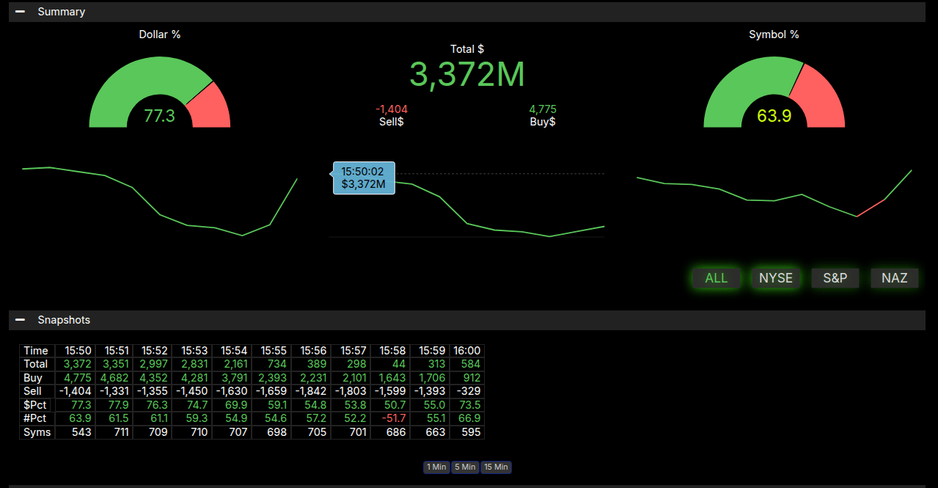The width and height of the screenshot is (938, 488).
Task: Switch to the 5 Min interval
Action: [x=465, y=467]
